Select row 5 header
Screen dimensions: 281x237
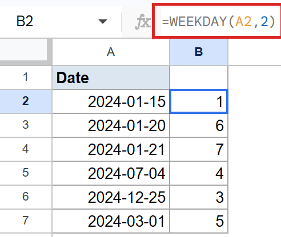click(x=26, y=173)
